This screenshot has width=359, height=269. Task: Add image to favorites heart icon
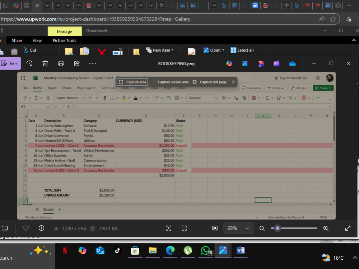tap(26, 228)
